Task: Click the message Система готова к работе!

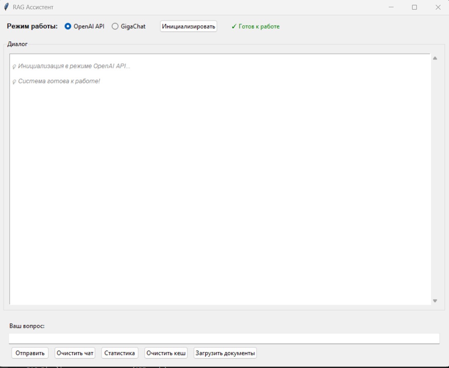Action: coord(59,81)
